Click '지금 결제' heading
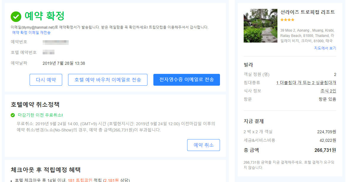This screenshot has width=347, height=182. pos(254,121)
